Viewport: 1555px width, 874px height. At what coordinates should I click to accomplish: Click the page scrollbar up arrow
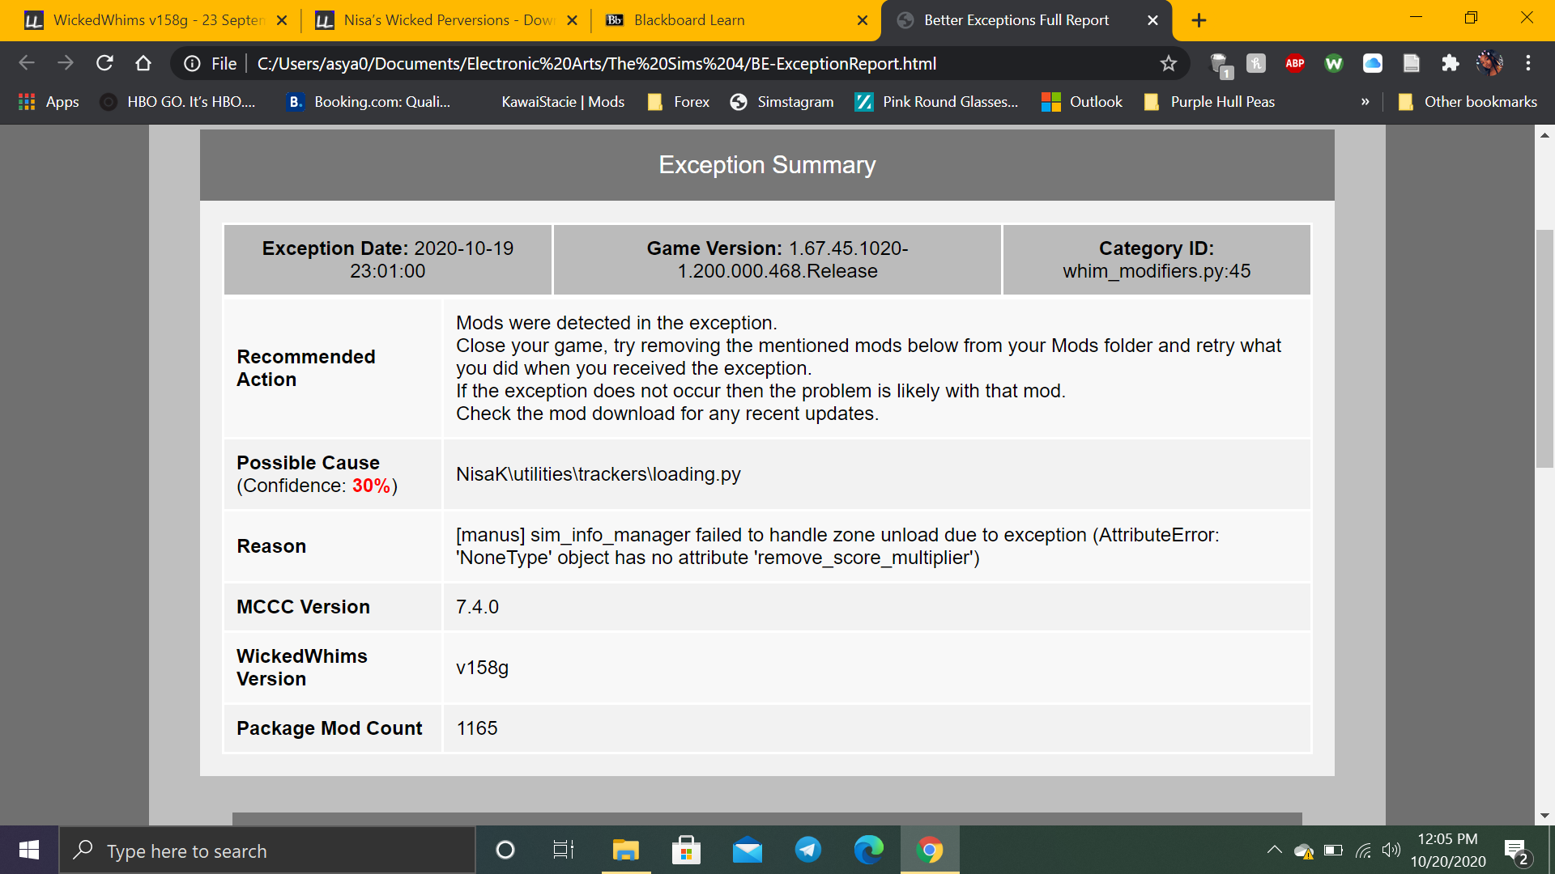tap(1544, 135)
